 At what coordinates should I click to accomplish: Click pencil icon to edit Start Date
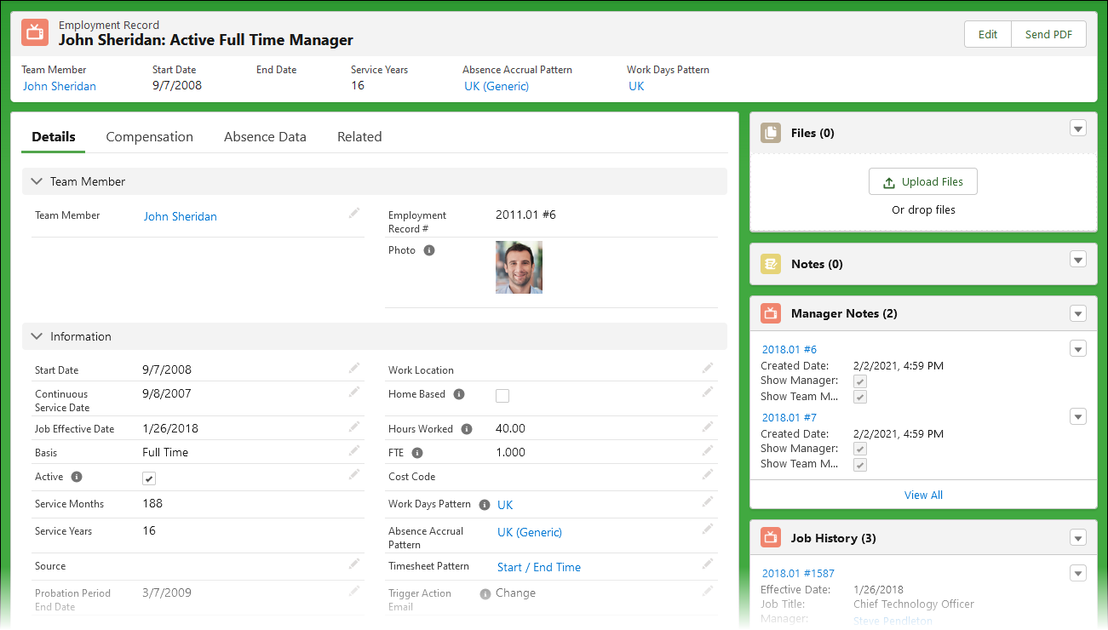(x=354, y=368)
